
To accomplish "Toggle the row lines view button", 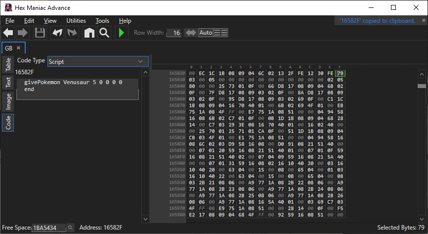I will click(x=221, y=33).
